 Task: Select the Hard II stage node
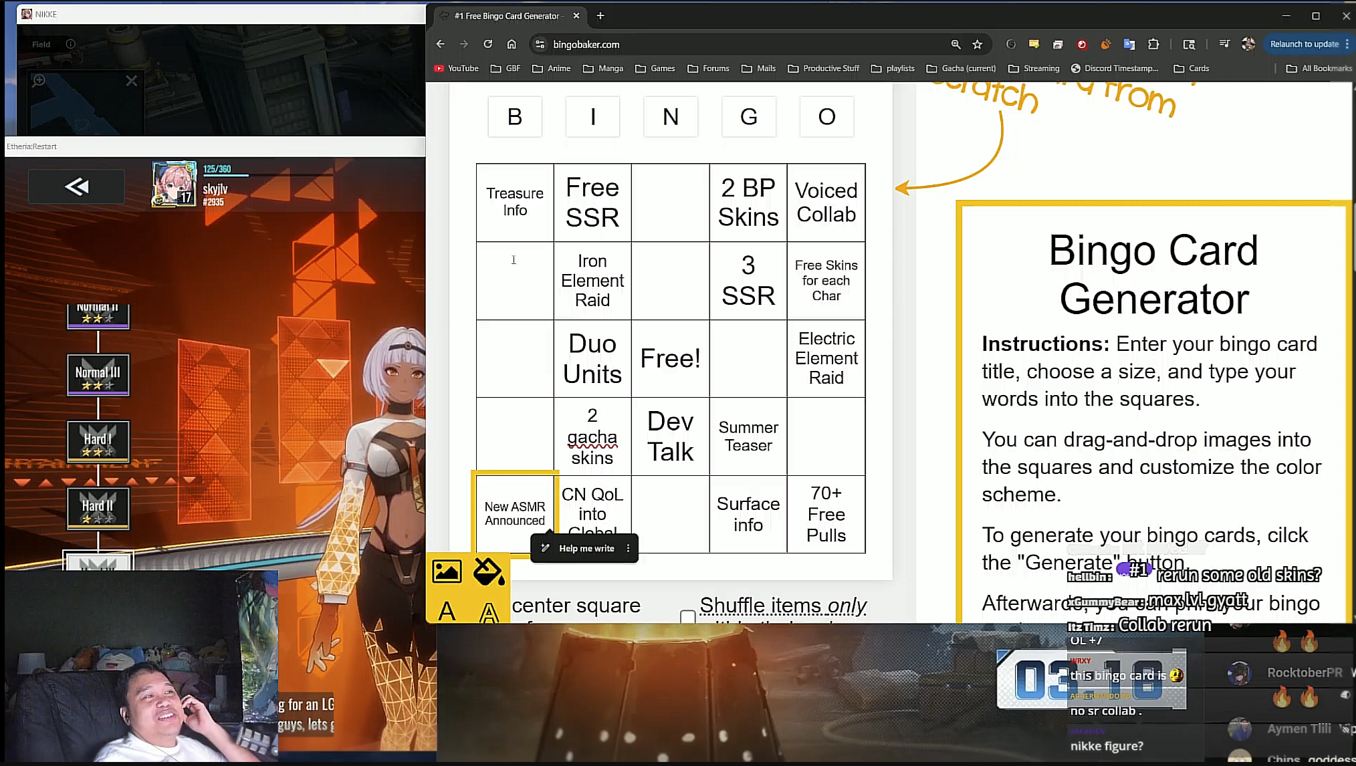pos(98,508)
